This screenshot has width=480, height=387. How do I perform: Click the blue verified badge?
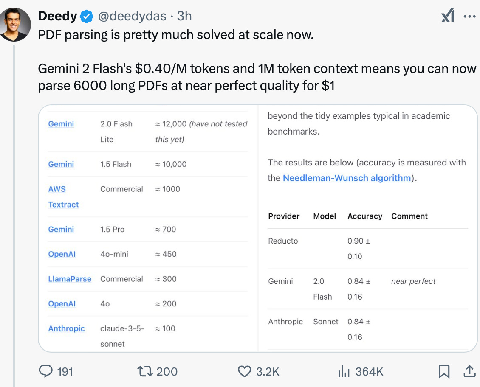87,17
